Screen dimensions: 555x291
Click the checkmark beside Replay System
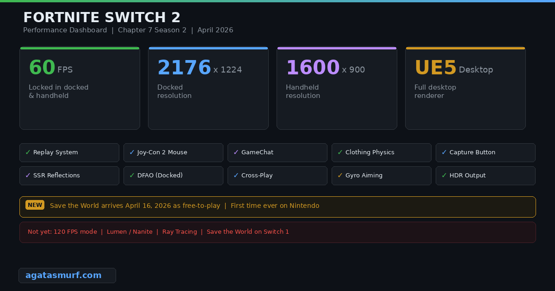click(28, 152)
